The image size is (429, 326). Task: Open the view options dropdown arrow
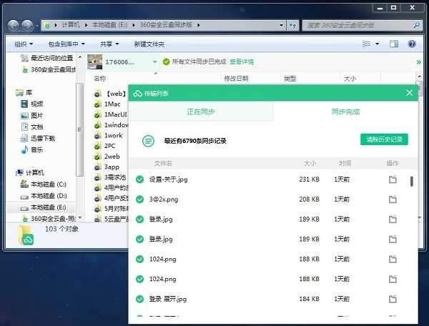[x=377, y=44]
